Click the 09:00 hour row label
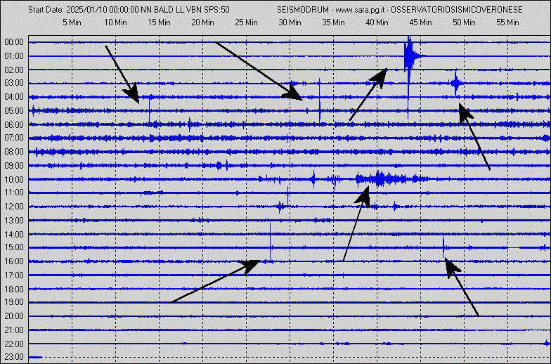This screenshot has height=364, width=551. (x=14, y=166)
